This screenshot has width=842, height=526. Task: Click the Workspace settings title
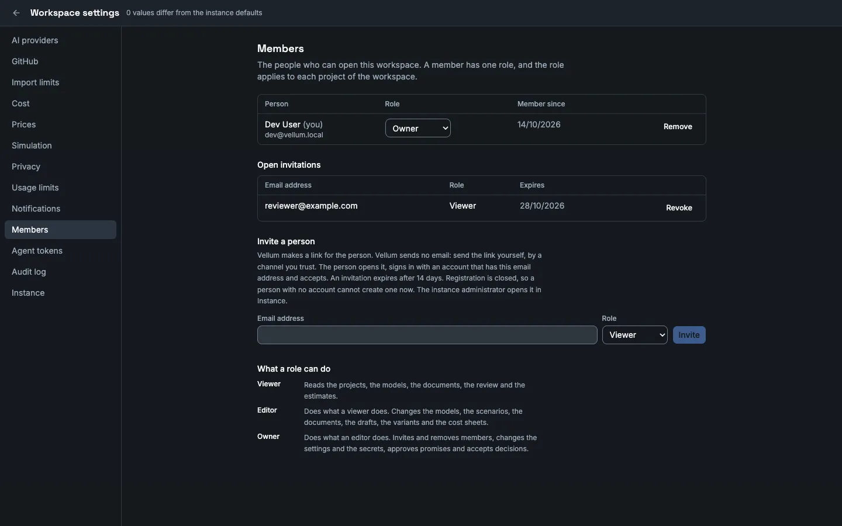(x=75, y=13)
